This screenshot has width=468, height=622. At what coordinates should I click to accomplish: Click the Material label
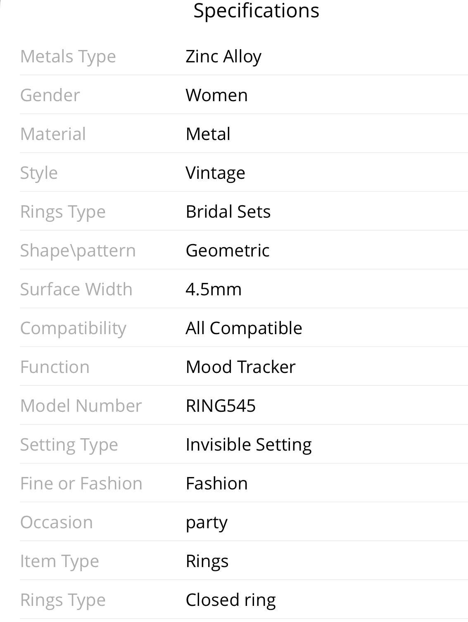53,134
